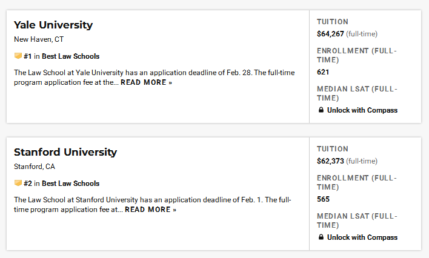The image size is (429, 258).
Task: Click READ MORE in Stanford's description
Action: (x=151, y=210)
